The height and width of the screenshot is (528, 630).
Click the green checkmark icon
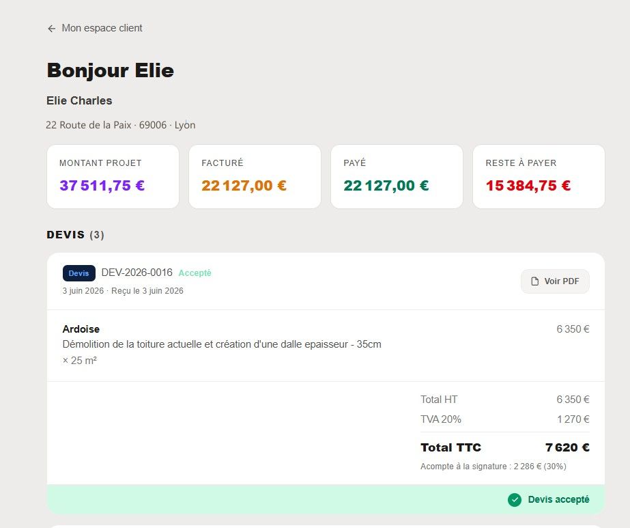click(x=514, y=500)
